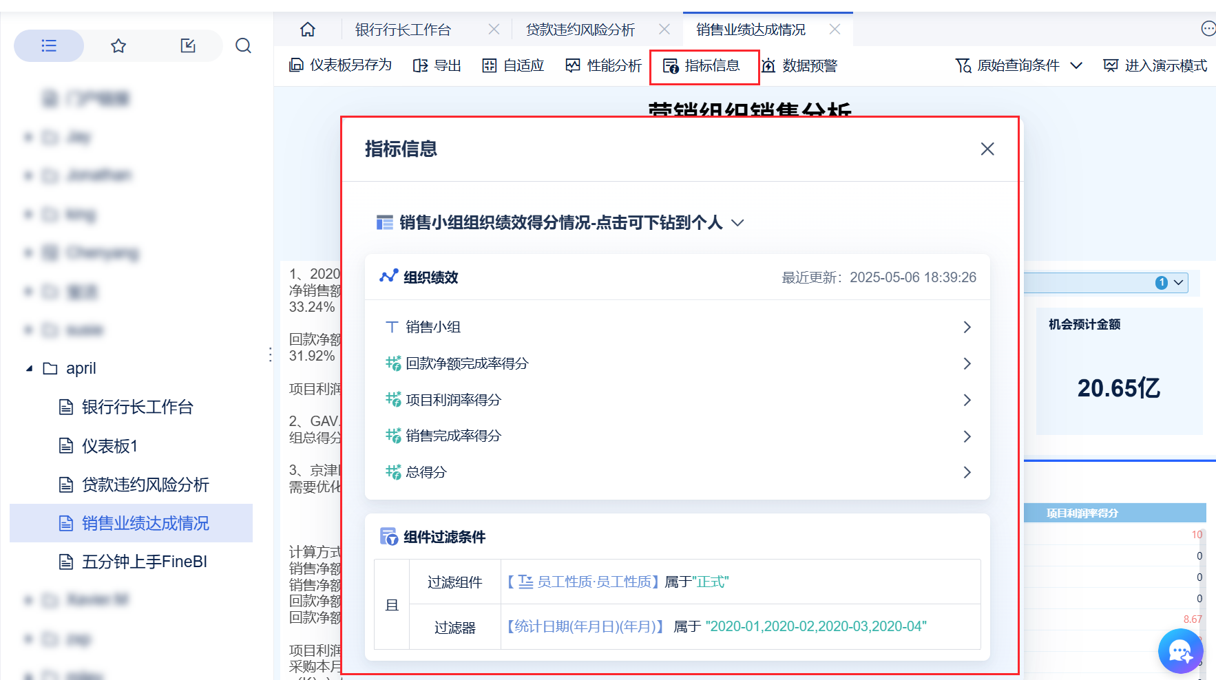Screen dimensions: 1216x680
Task: Click the sidebar collapse drag handle
Action: click(x=270, y=354)
